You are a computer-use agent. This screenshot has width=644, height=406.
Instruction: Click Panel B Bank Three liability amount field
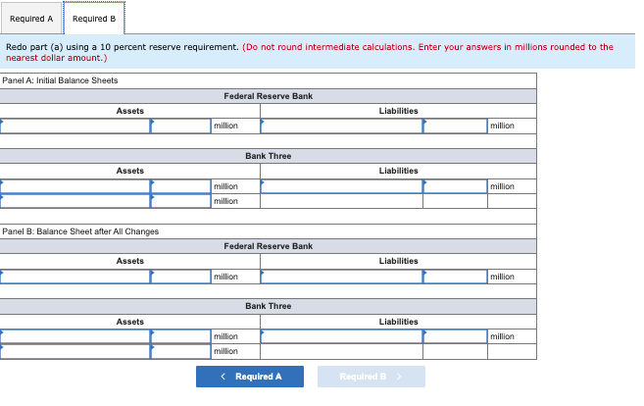pyautogui.click(x=455, y=336)
